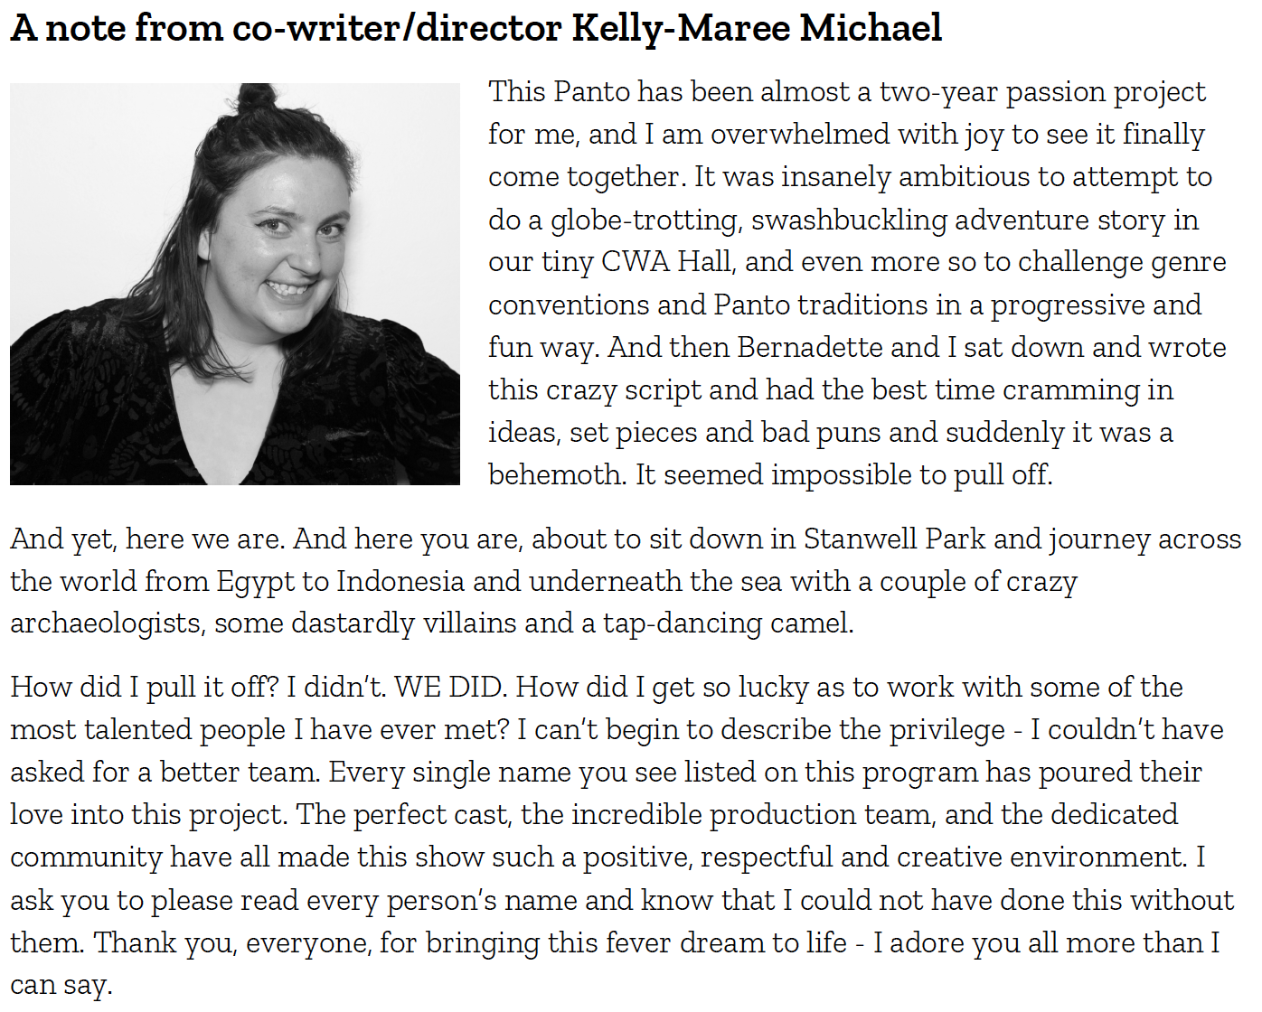Click the phrase 'How did I pull it off?'

(145, 688)
